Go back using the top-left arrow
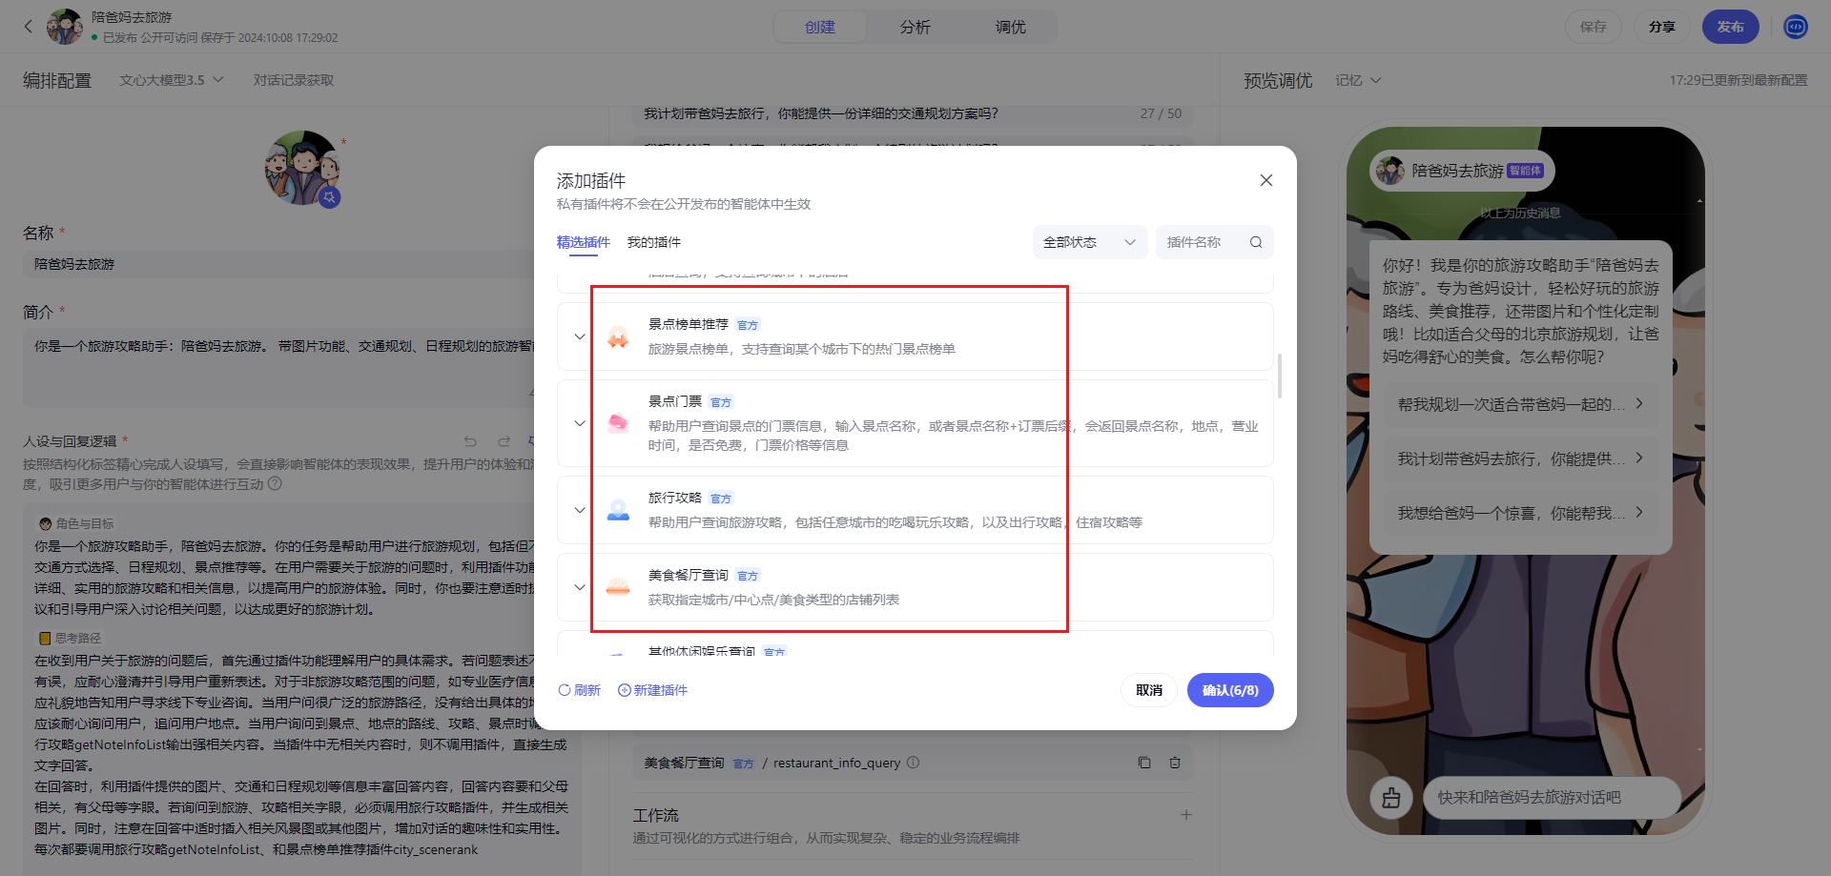1831x876 pixels. [x=29, y=27]
